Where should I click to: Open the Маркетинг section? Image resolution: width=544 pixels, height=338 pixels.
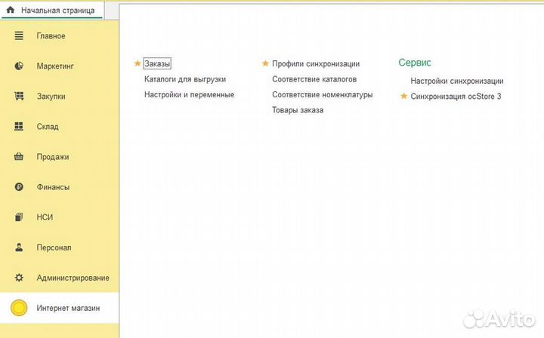coord(55,66)
